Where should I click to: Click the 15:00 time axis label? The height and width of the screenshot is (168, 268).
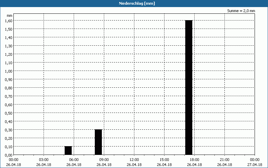coord(164,160)
